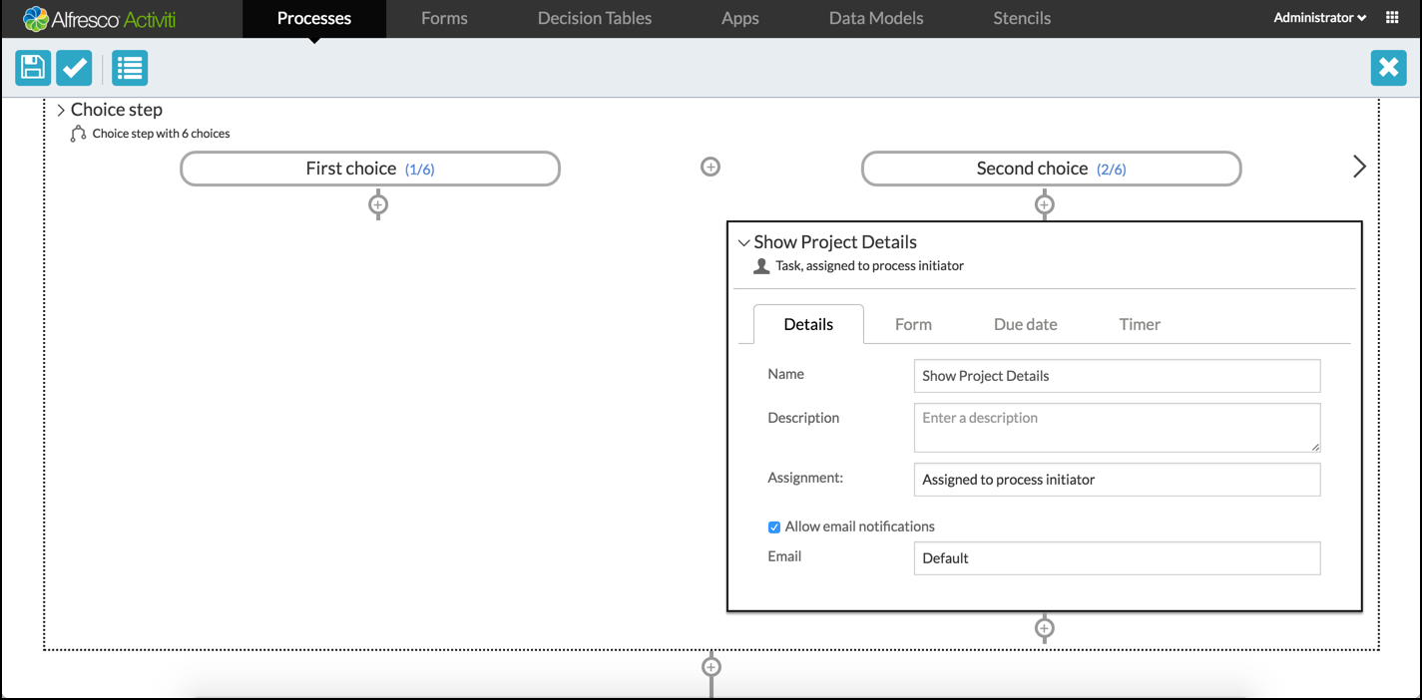Open the Administrator user dropdown
This screenshot has height=700, width=1422.
tap(1319, 18)
